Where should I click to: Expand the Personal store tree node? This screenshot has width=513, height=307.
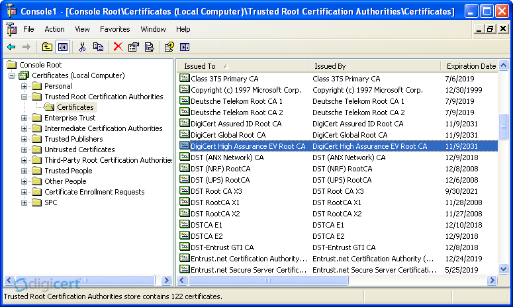point(24,86)
